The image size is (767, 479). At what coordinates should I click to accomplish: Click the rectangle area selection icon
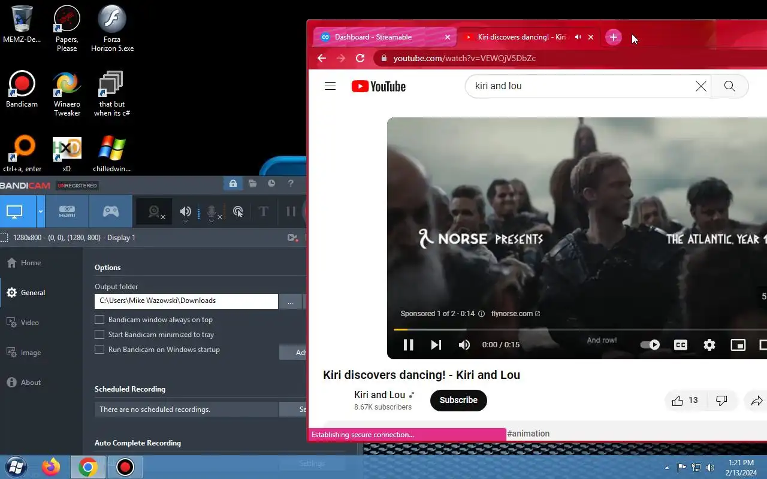pyautogui.click(x=4, y=238)
